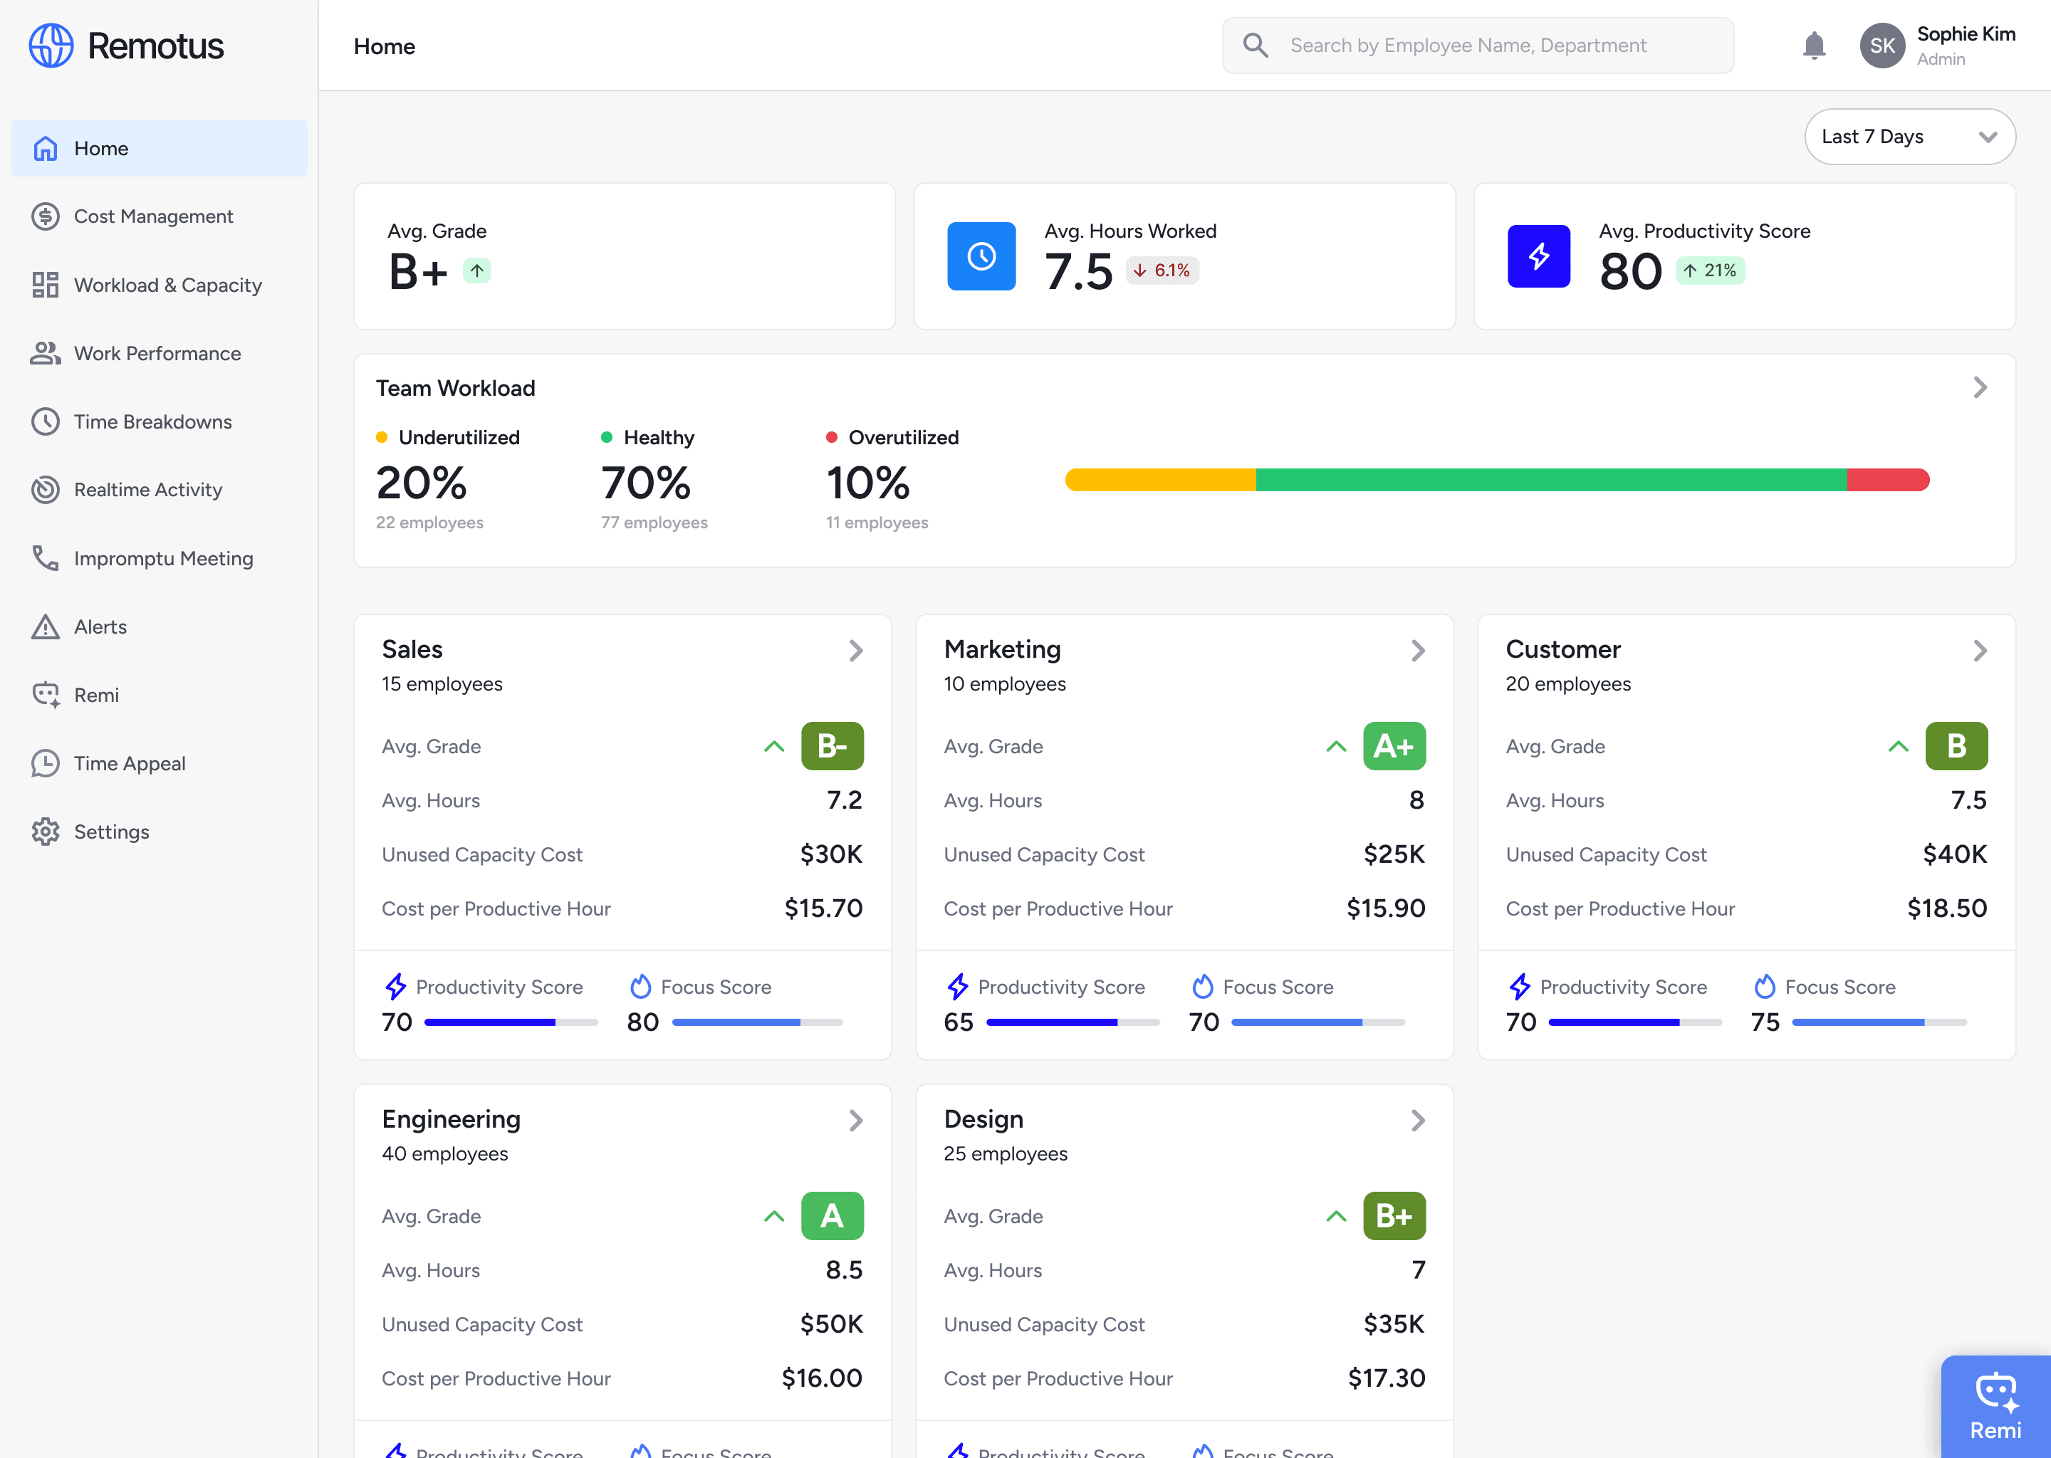The width and height of the screenshot is (2051, 1458).
Task: Click Sales Productivity Score lightning icon
Action: click(x=395, y=987)
